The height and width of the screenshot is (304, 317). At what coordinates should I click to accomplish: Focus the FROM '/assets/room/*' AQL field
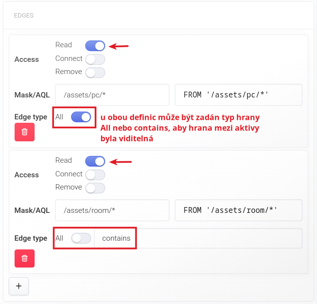click(x=238, y=210)
